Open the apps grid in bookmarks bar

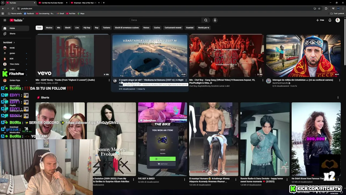coord(3,14)
